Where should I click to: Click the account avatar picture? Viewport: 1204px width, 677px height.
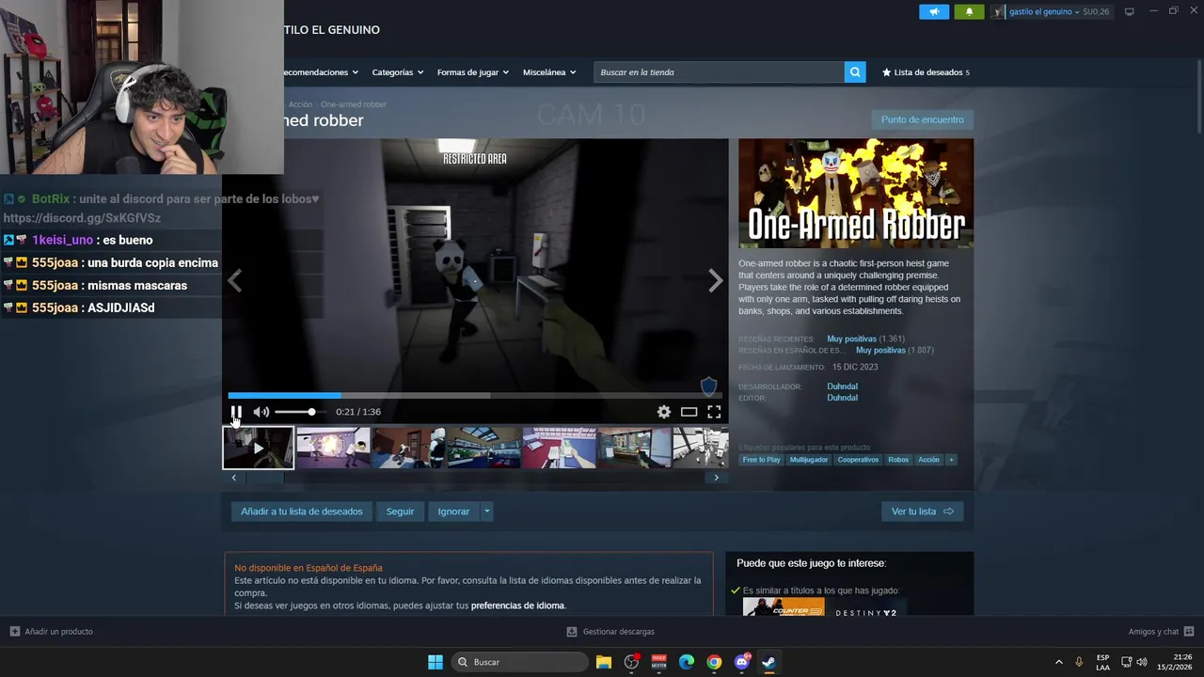click(998, 11)
